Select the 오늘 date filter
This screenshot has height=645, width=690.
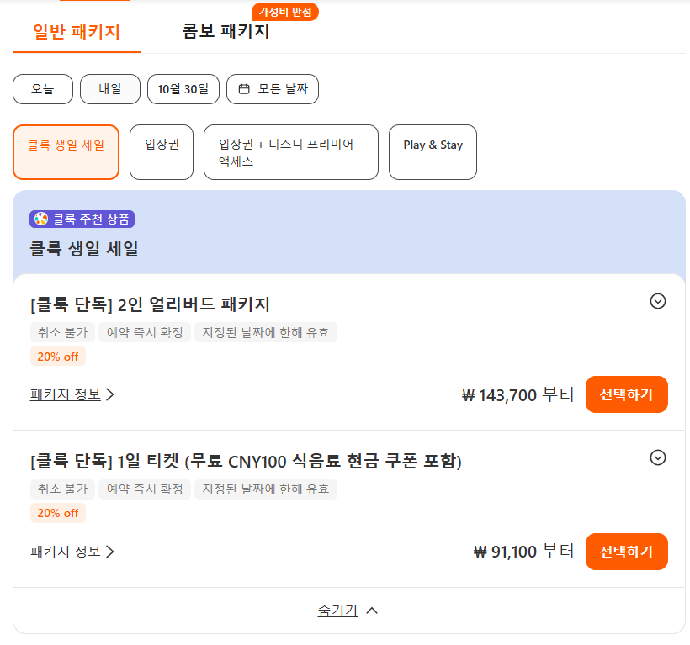43,89
